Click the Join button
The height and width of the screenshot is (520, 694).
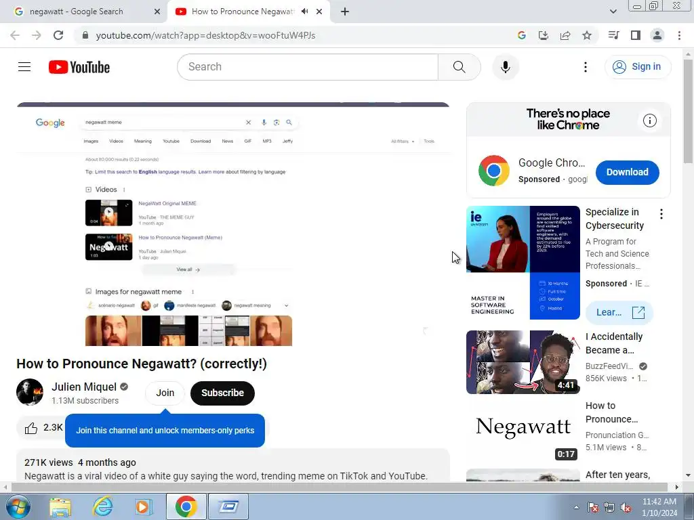pyautogui.click(x=165, y=393)
